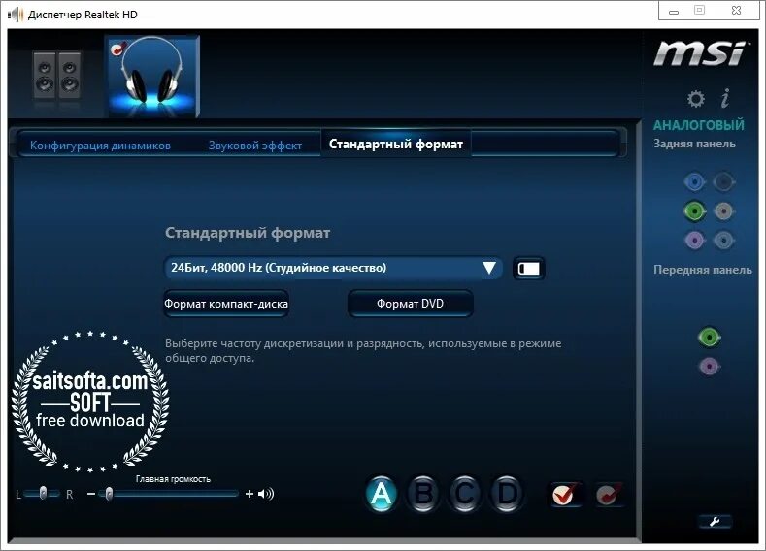Switch to Конфигурация динамиков tab
This screenshot has height=551, width=766.
pyautogui.click(x=100, y=146)
